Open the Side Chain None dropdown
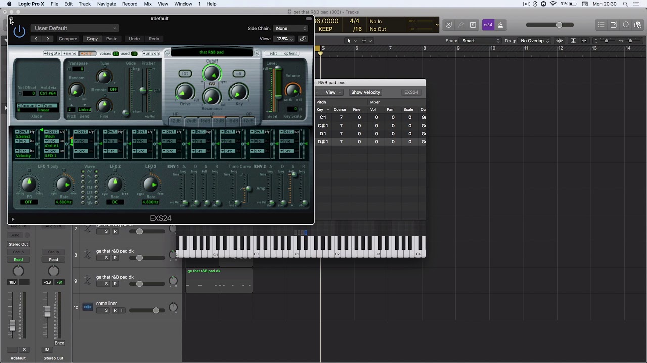The width and height of the screenshot is (647, 363). coord(291,28)
